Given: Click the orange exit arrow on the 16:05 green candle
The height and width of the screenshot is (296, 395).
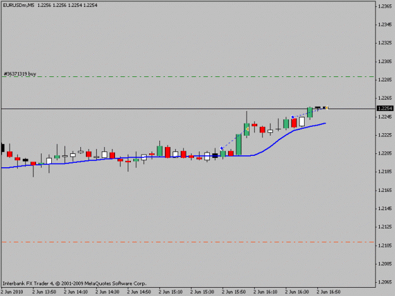Looking at the screenshot, I should point(248,129).
